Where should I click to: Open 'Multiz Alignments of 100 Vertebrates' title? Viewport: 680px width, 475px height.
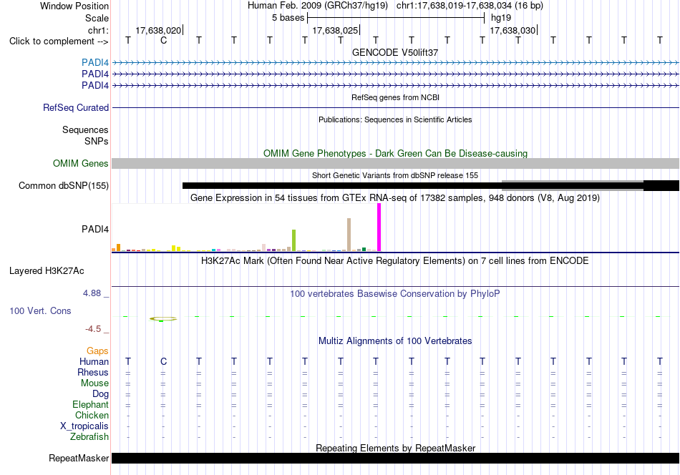(x=395, y=341)
